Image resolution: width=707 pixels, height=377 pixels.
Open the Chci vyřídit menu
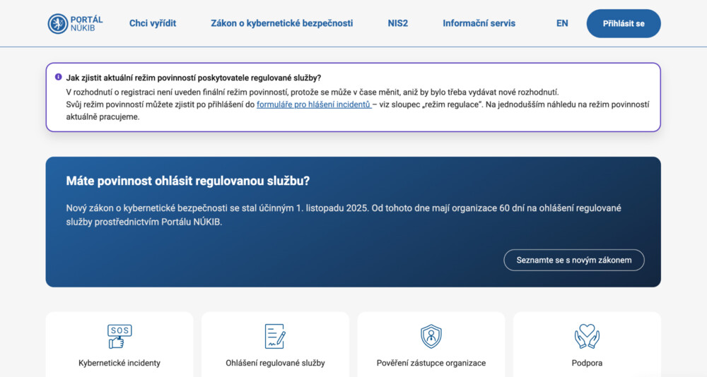click(153, 23)
